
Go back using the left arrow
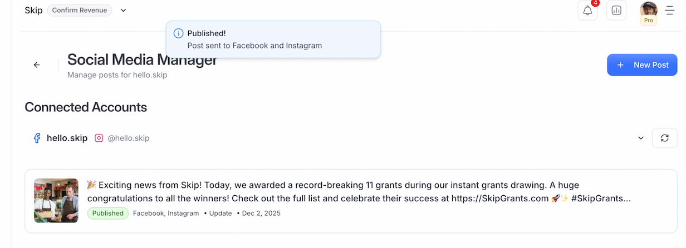pyautogui.click(x=37, y=65)
